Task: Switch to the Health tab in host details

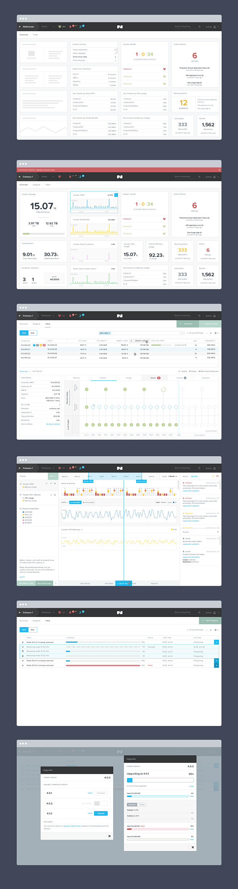Action: 103,378
